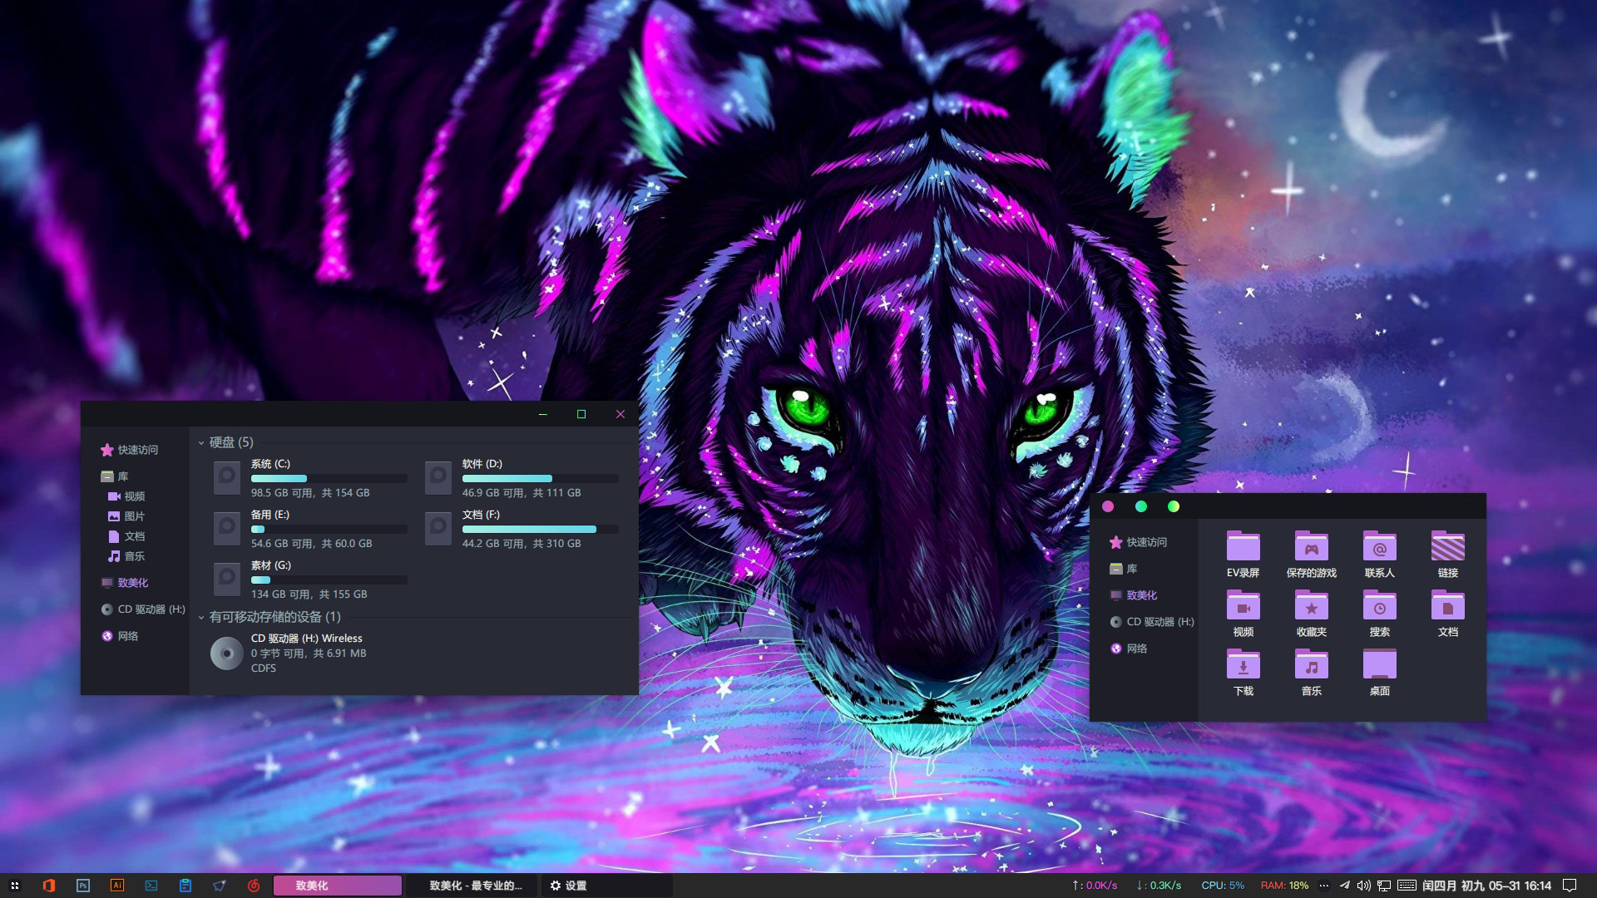Open the terminal icon on taskbar
The height and width of the screenshot is (898, 1597).
(x=151, y=886)
